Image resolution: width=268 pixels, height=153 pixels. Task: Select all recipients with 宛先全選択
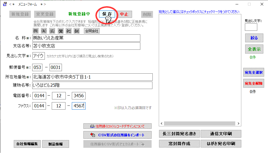pos(253,73)
